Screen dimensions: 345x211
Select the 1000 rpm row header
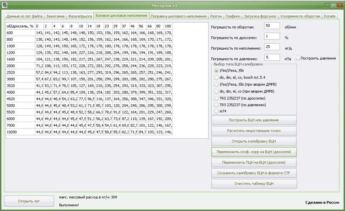click(20, 46)
